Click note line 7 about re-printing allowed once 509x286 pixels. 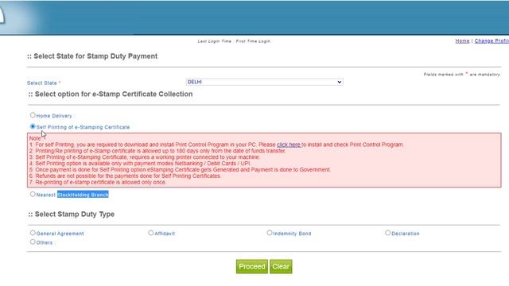click(x=98, y=182)
